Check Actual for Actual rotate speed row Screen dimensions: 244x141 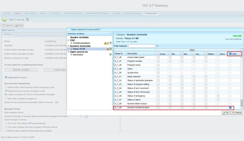158,57
